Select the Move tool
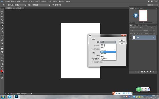This screenshot has height=99, width=159. (2, 11)
